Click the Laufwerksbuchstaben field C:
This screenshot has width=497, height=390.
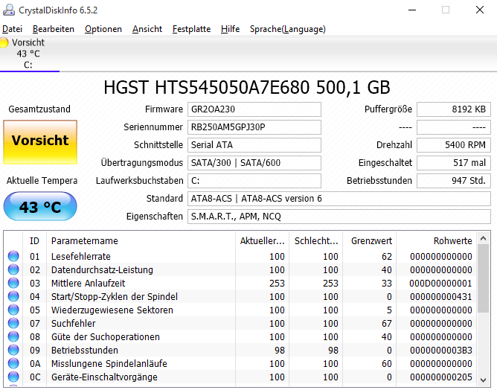coord(254,181)
